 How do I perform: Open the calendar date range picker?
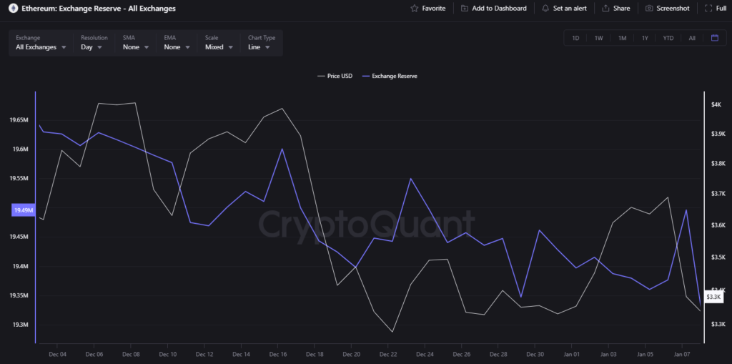point(715,38)
